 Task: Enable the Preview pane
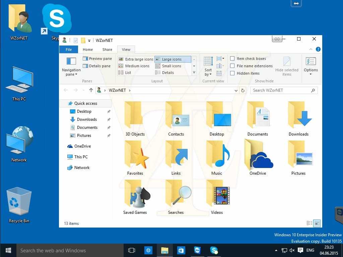[97, 59]
